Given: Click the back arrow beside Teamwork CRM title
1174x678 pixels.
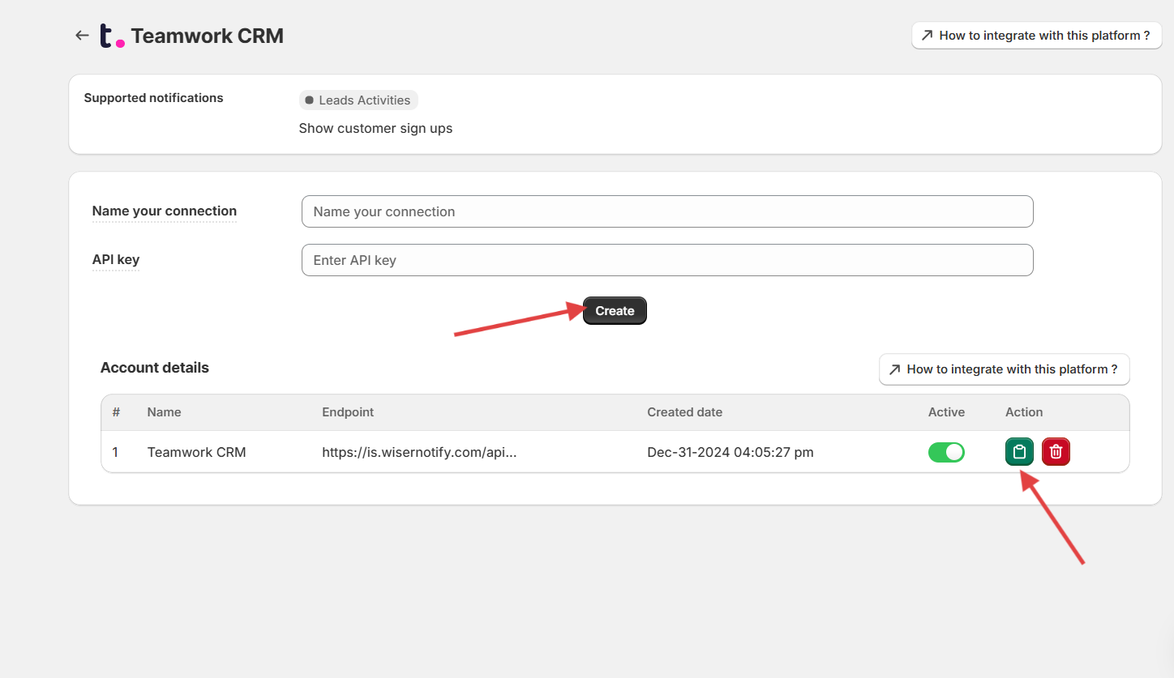Looking at the screenshot, I should [81, 36].
